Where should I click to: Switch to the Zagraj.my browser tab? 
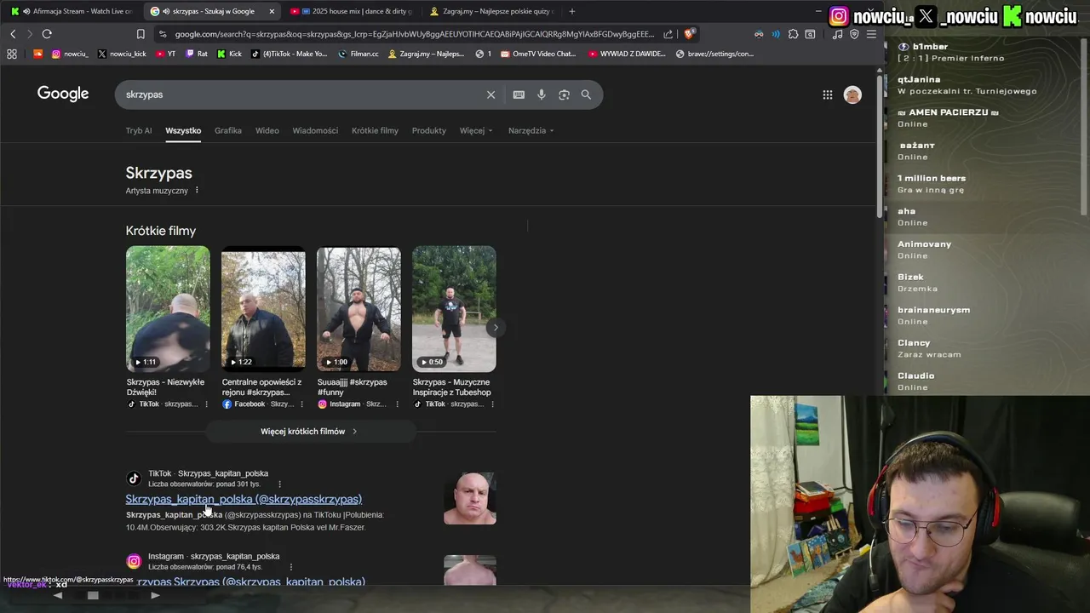pos(492,11)
